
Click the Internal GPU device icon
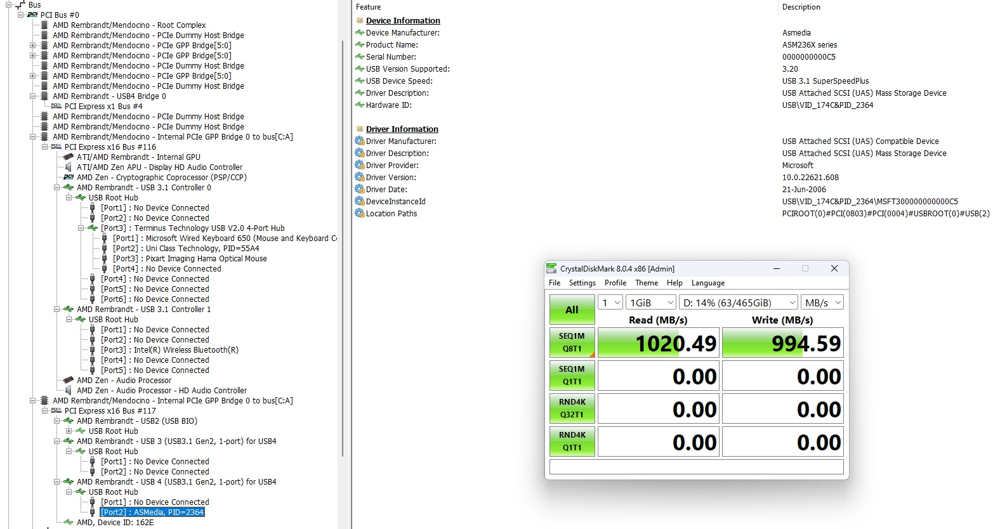[69, 157]
